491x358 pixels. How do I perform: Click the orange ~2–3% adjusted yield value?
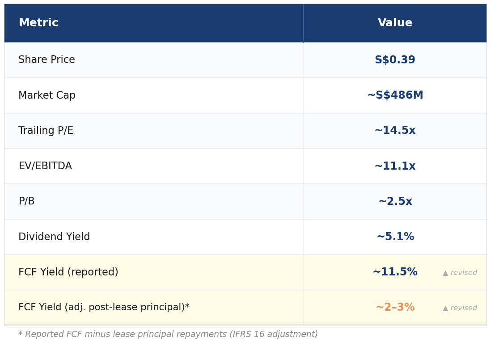(x=395, y=308)
